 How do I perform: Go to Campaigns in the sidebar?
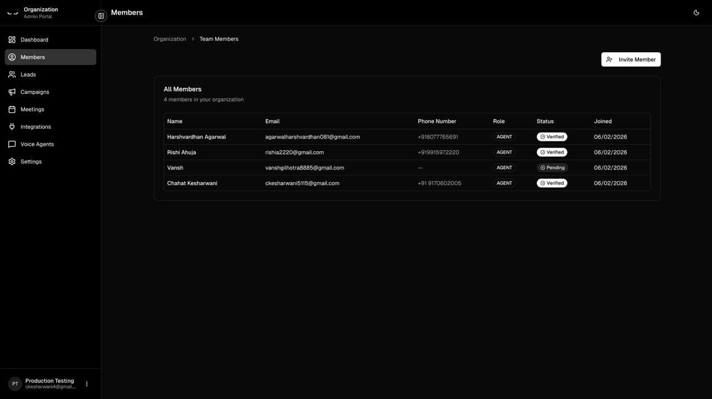coord(34,92)
